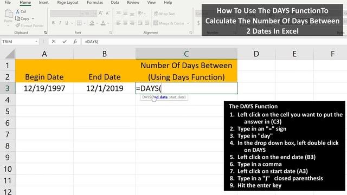
Task: Click the Borders grid icon
Action: pyautogui.click(x=79, y=23)
